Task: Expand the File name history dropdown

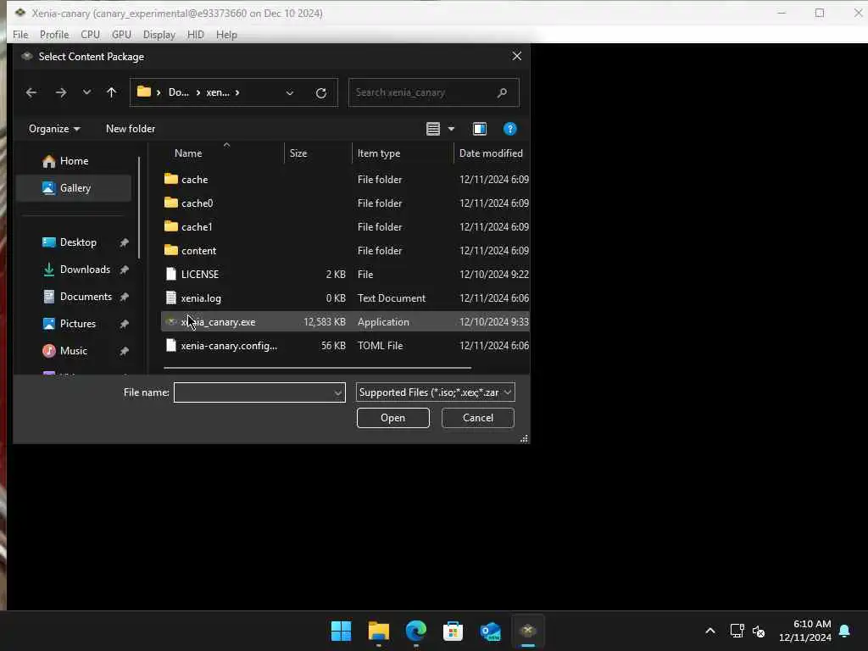Action: (337, 393)
